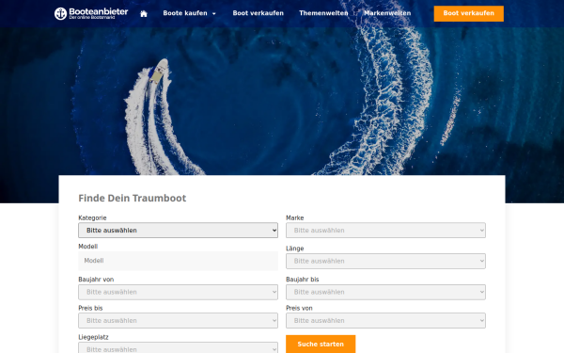Viewport: 564px width, 353px height.
Task: Start search with Suche starten button
Action: (321, 344)
